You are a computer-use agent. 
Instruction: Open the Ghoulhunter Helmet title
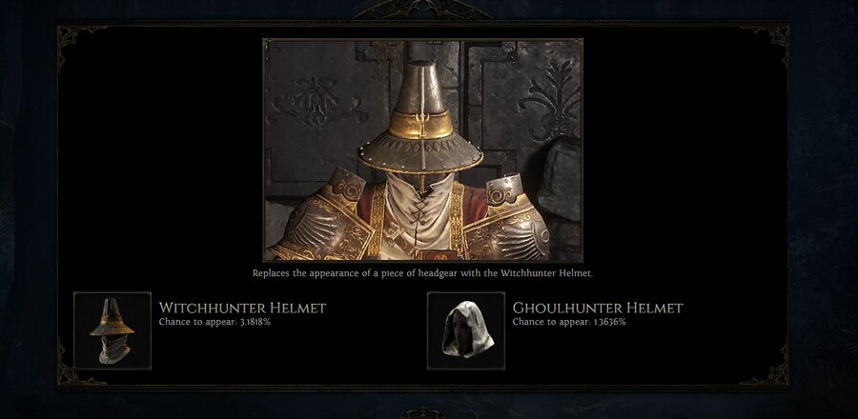(598, 309)
